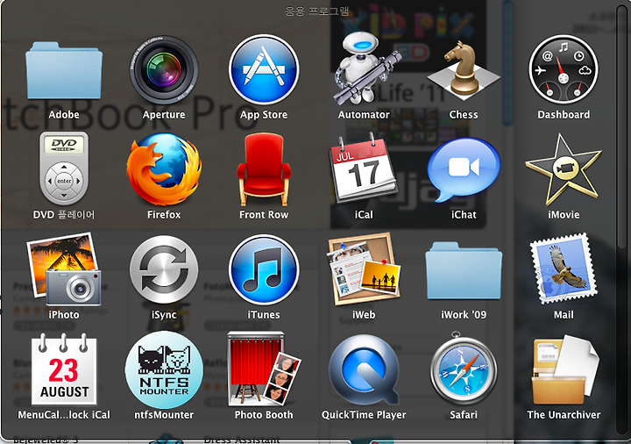Open the App Store app
Image resolution: width=631 pixels, height=444 pixels.
tap(264, 69)
